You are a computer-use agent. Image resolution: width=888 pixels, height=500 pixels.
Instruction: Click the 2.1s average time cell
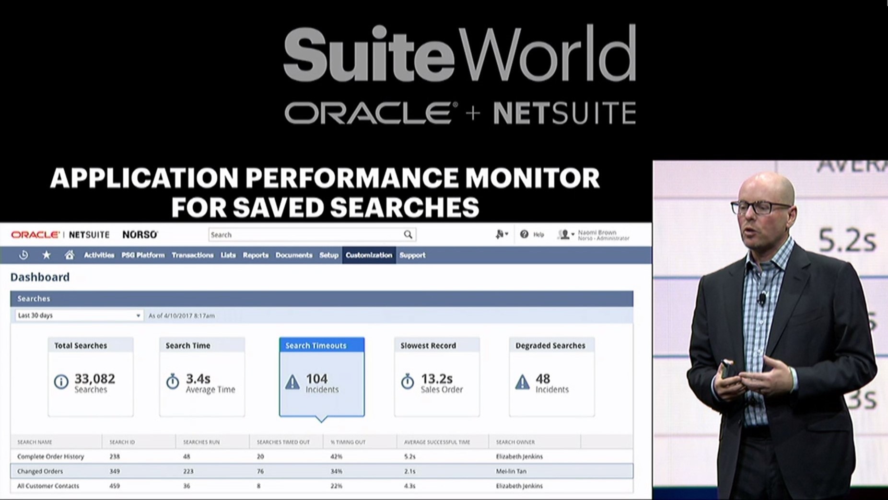pyautogui.click(x=409, y=471)
